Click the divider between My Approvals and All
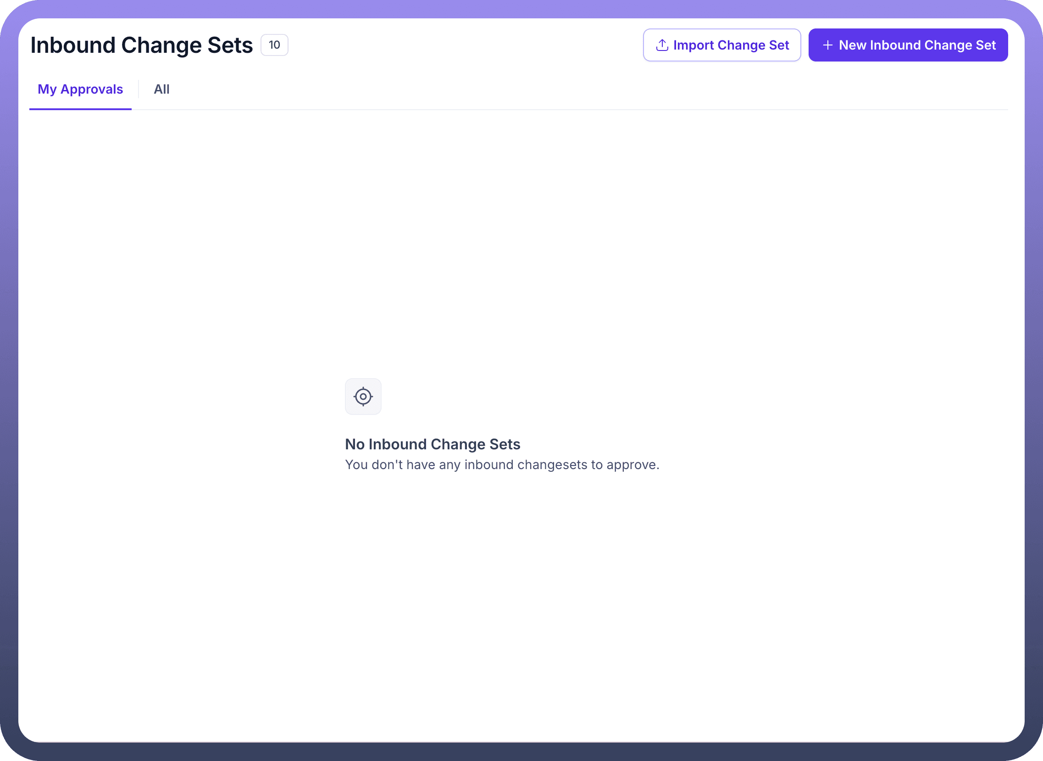The image size is (1043, 761). [139, 90]
